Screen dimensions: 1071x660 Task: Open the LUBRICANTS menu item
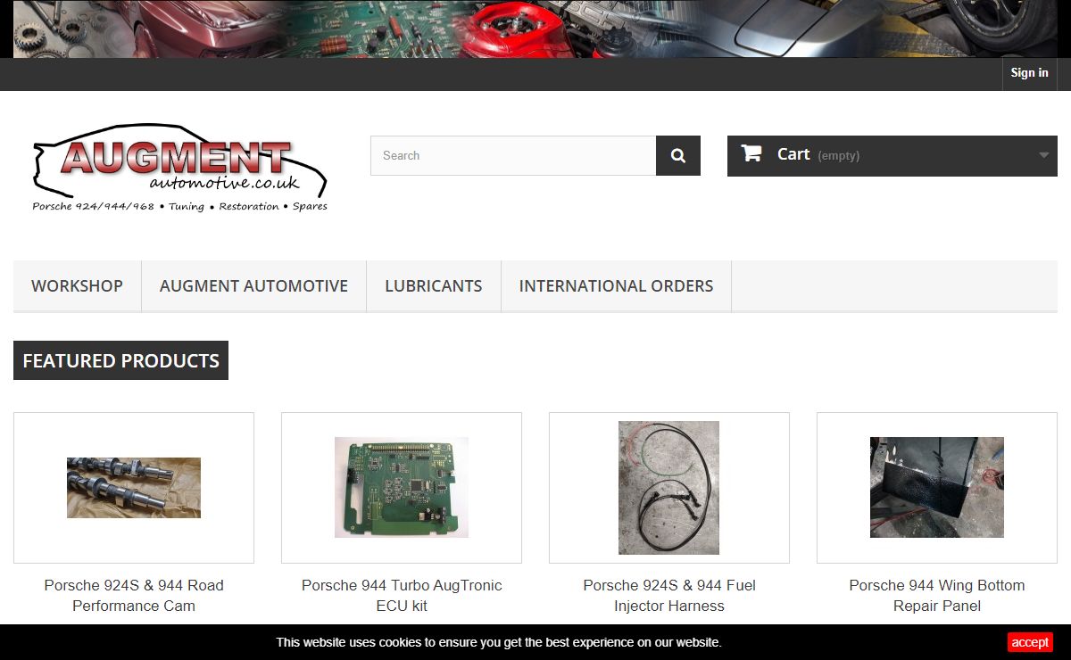pos(434,286)
